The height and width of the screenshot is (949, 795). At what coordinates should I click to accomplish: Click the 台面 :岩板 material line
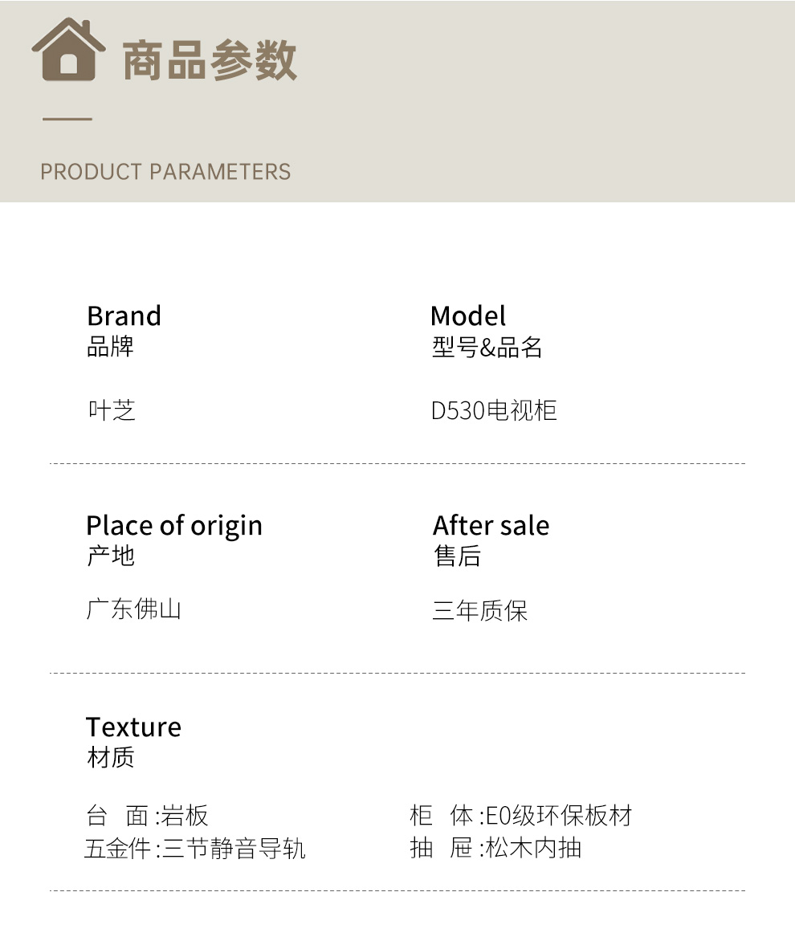(x=147, y=816)
